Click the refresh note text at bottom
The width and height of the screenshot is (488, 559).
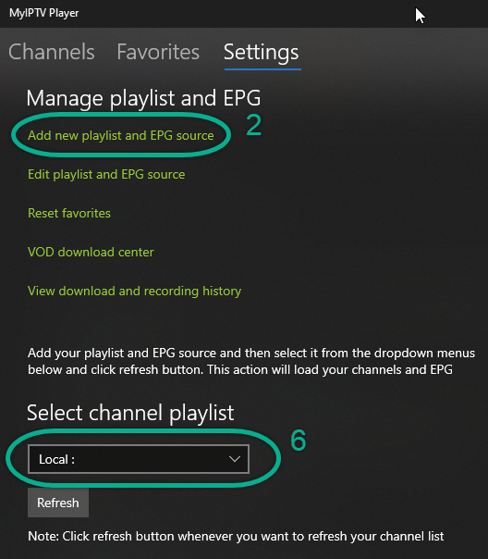[x=236, y=536]
